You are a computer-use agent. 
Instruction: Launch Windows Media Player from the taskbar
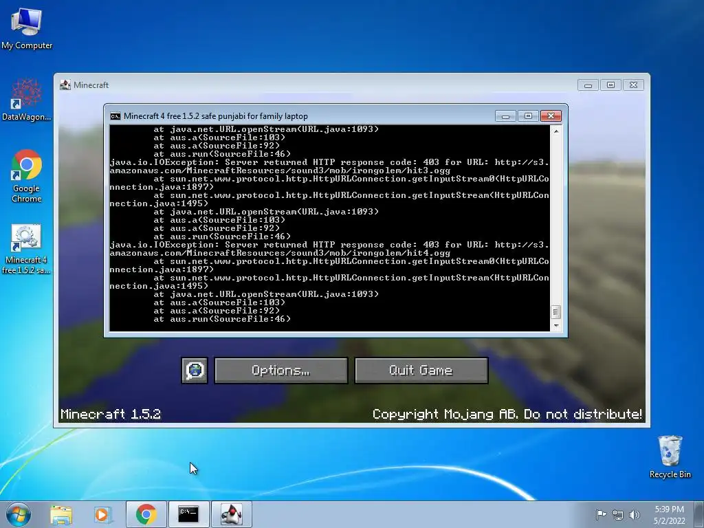click(103, 514)
